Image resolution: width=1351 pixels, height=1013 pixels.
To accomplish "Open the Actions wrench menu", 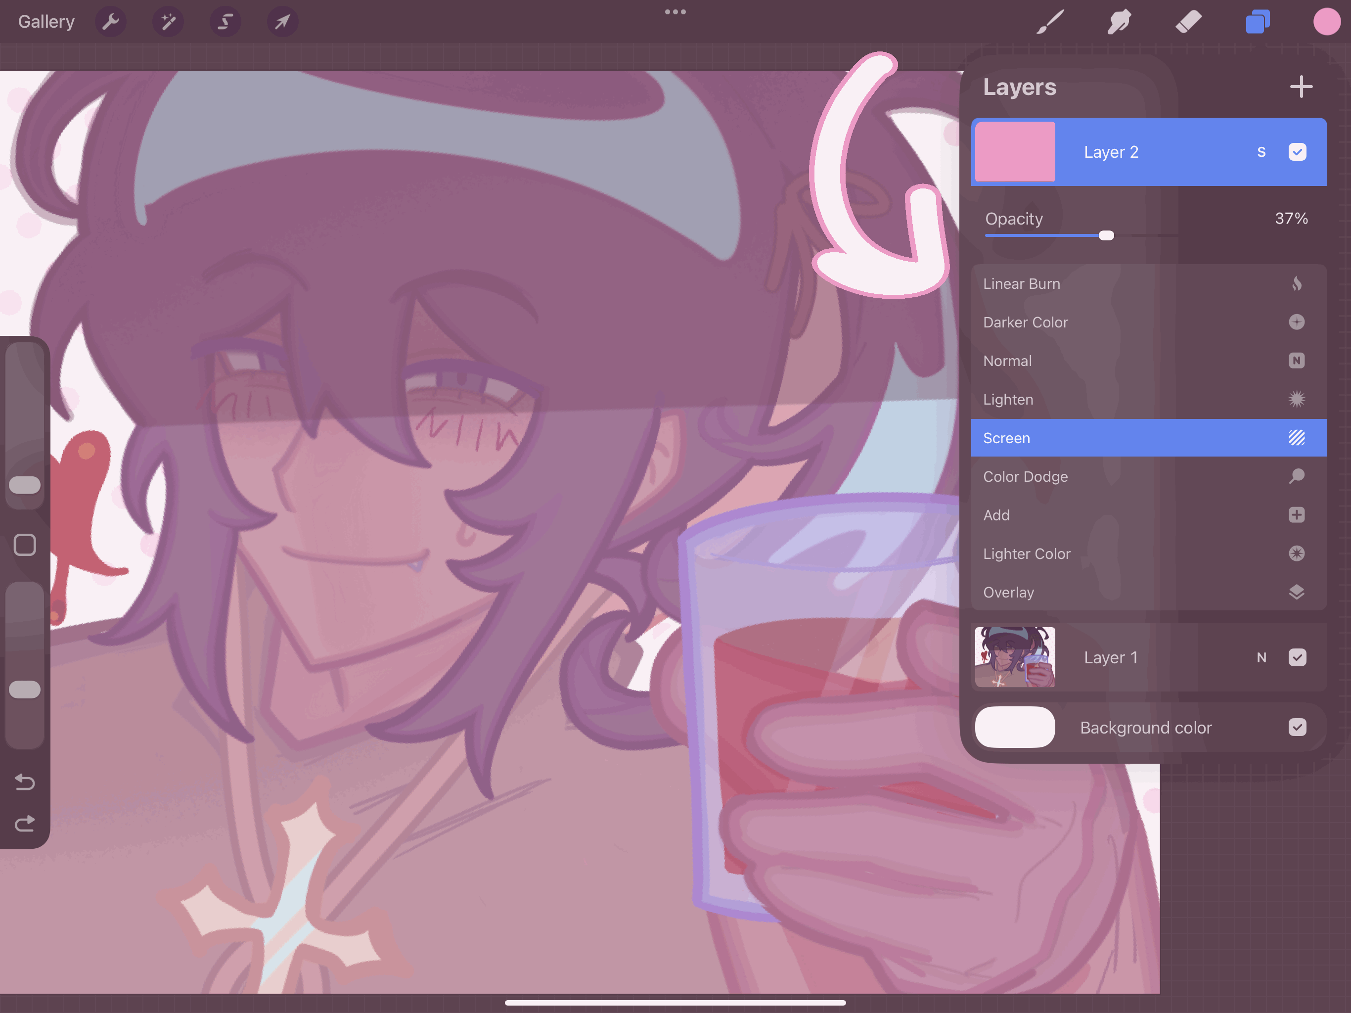I will click(x=111, y=22).
